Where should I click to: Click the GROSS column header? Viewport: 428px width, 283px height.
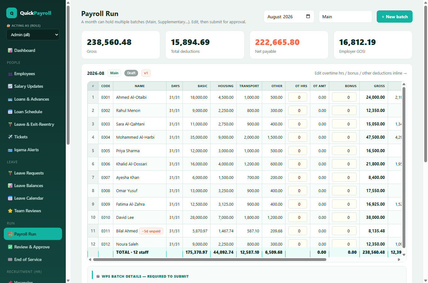click(x=374, y=86)
